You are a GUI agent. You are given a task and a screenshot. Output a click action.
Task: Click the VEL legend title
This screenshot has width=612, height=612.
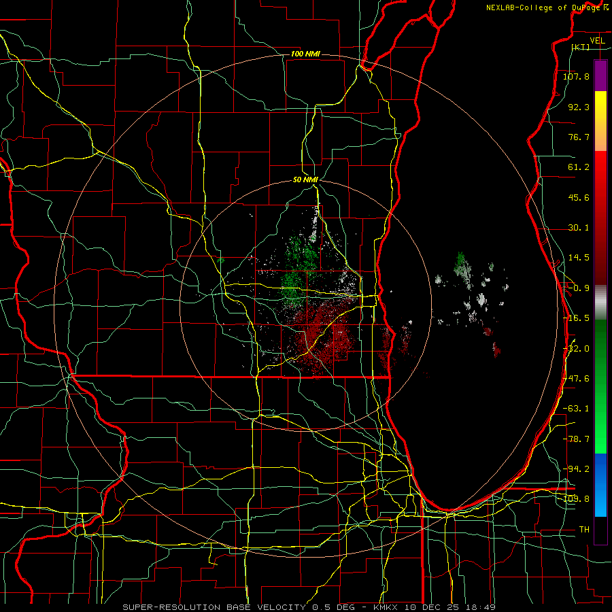pos(597,41)
